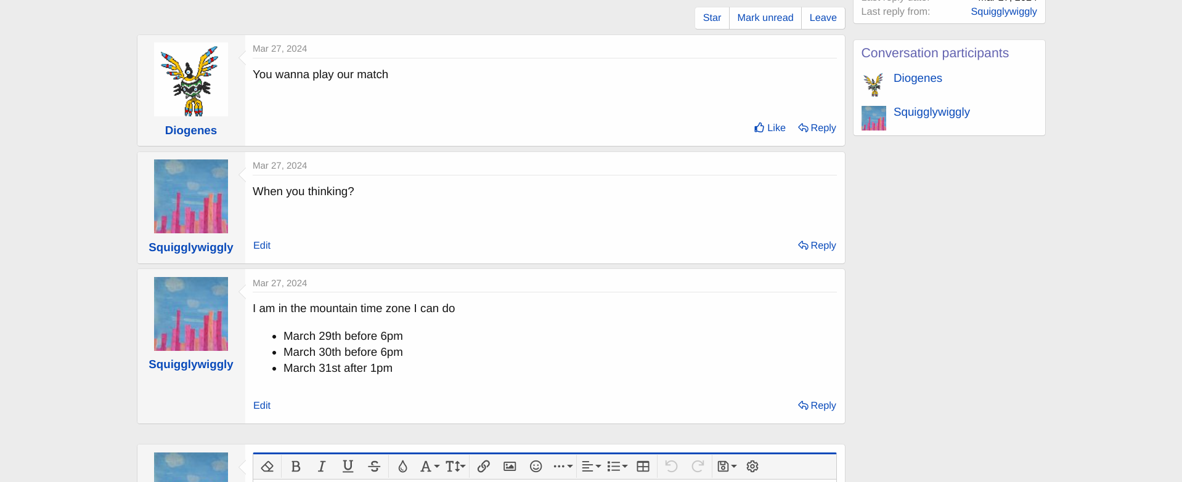Click the Star conversation button
Viewport: 1182px width, 482px height.
[712, 18]
